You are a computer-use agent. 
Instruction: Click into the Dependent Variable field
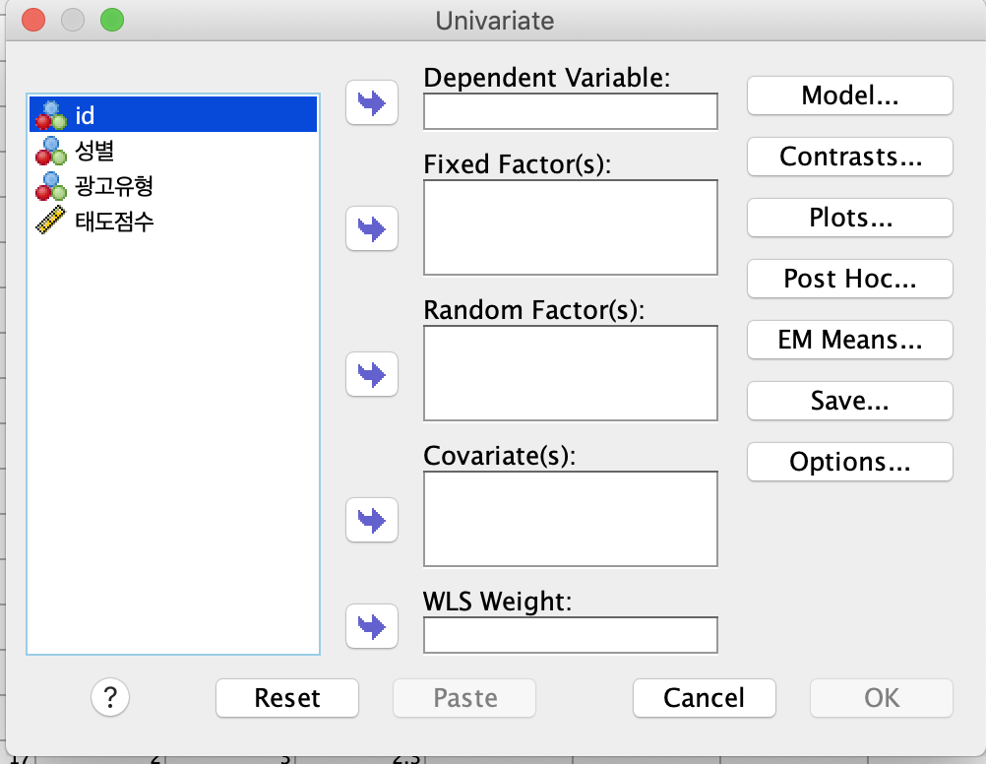point(571,111)
